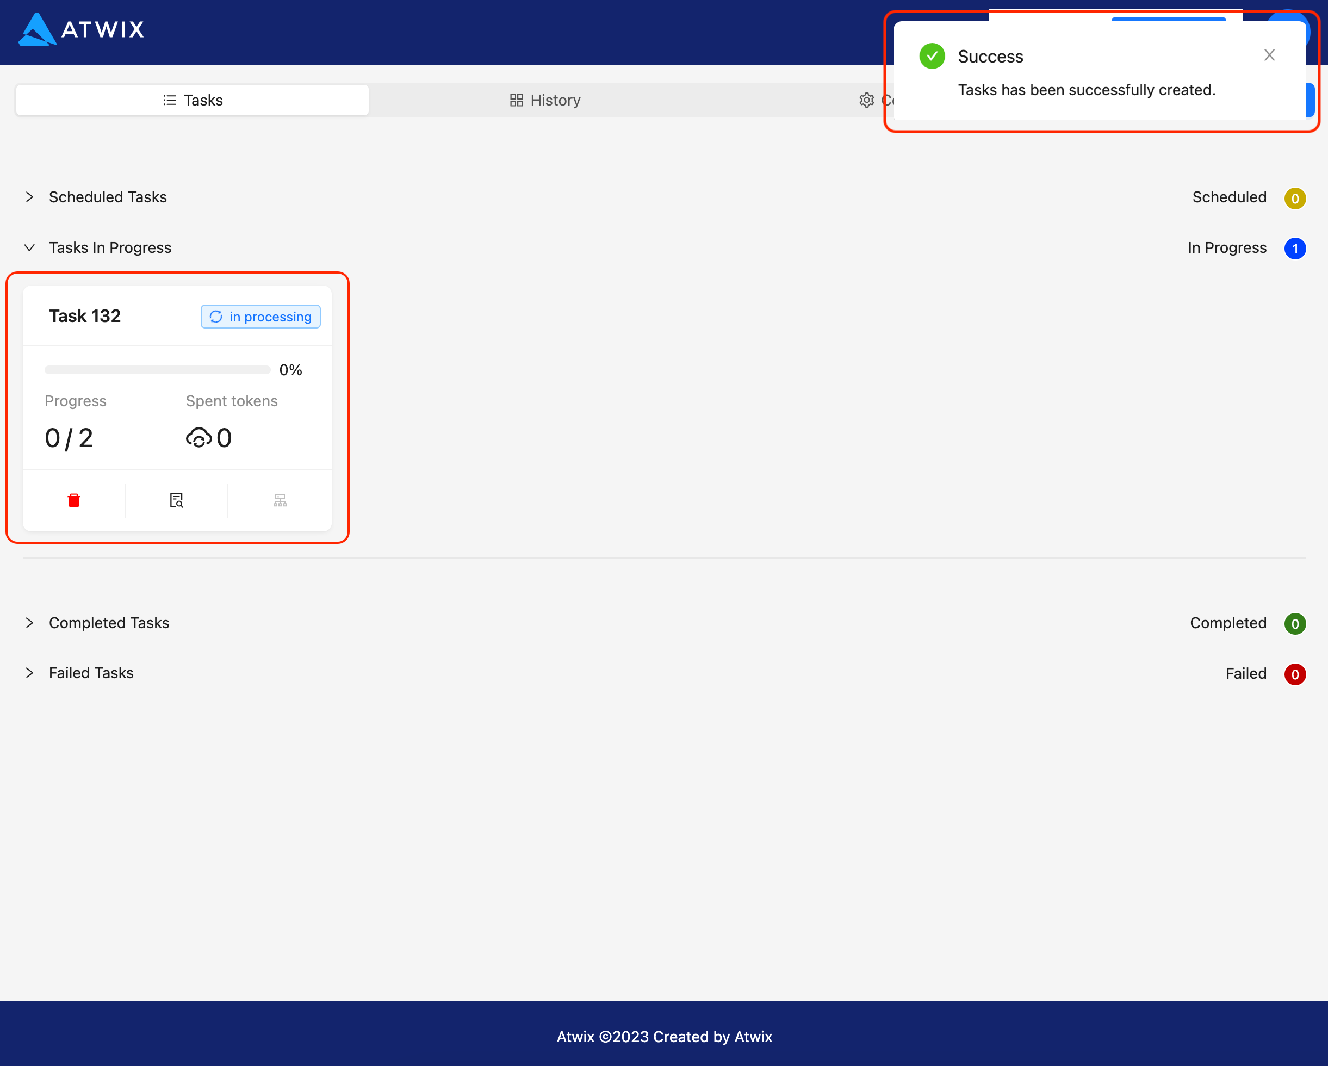Click the settings gear on the Config tab
Image resolution: width=1328 pixels, height=1066 pixels.
[x=867, y=100]
